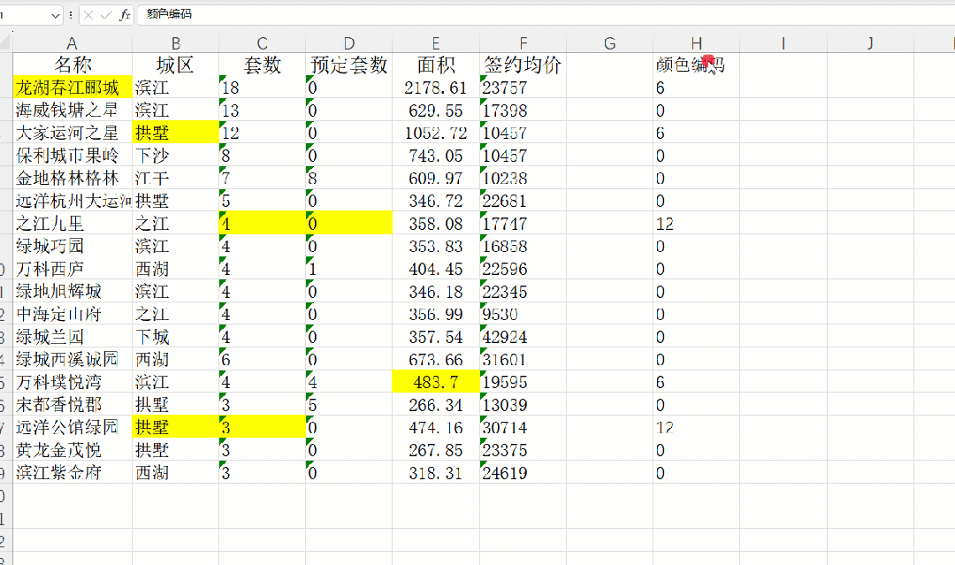Select column B header
The width and height of the screenshot is (955, 565).
(175, 43)
